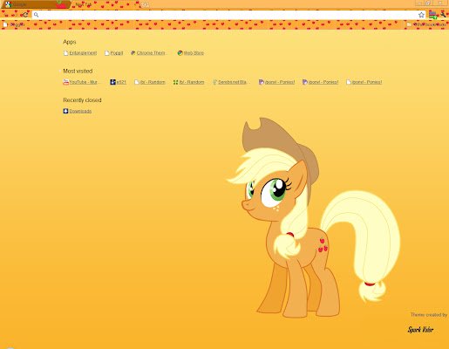Click the Most visited section heading

coord(78,71)
